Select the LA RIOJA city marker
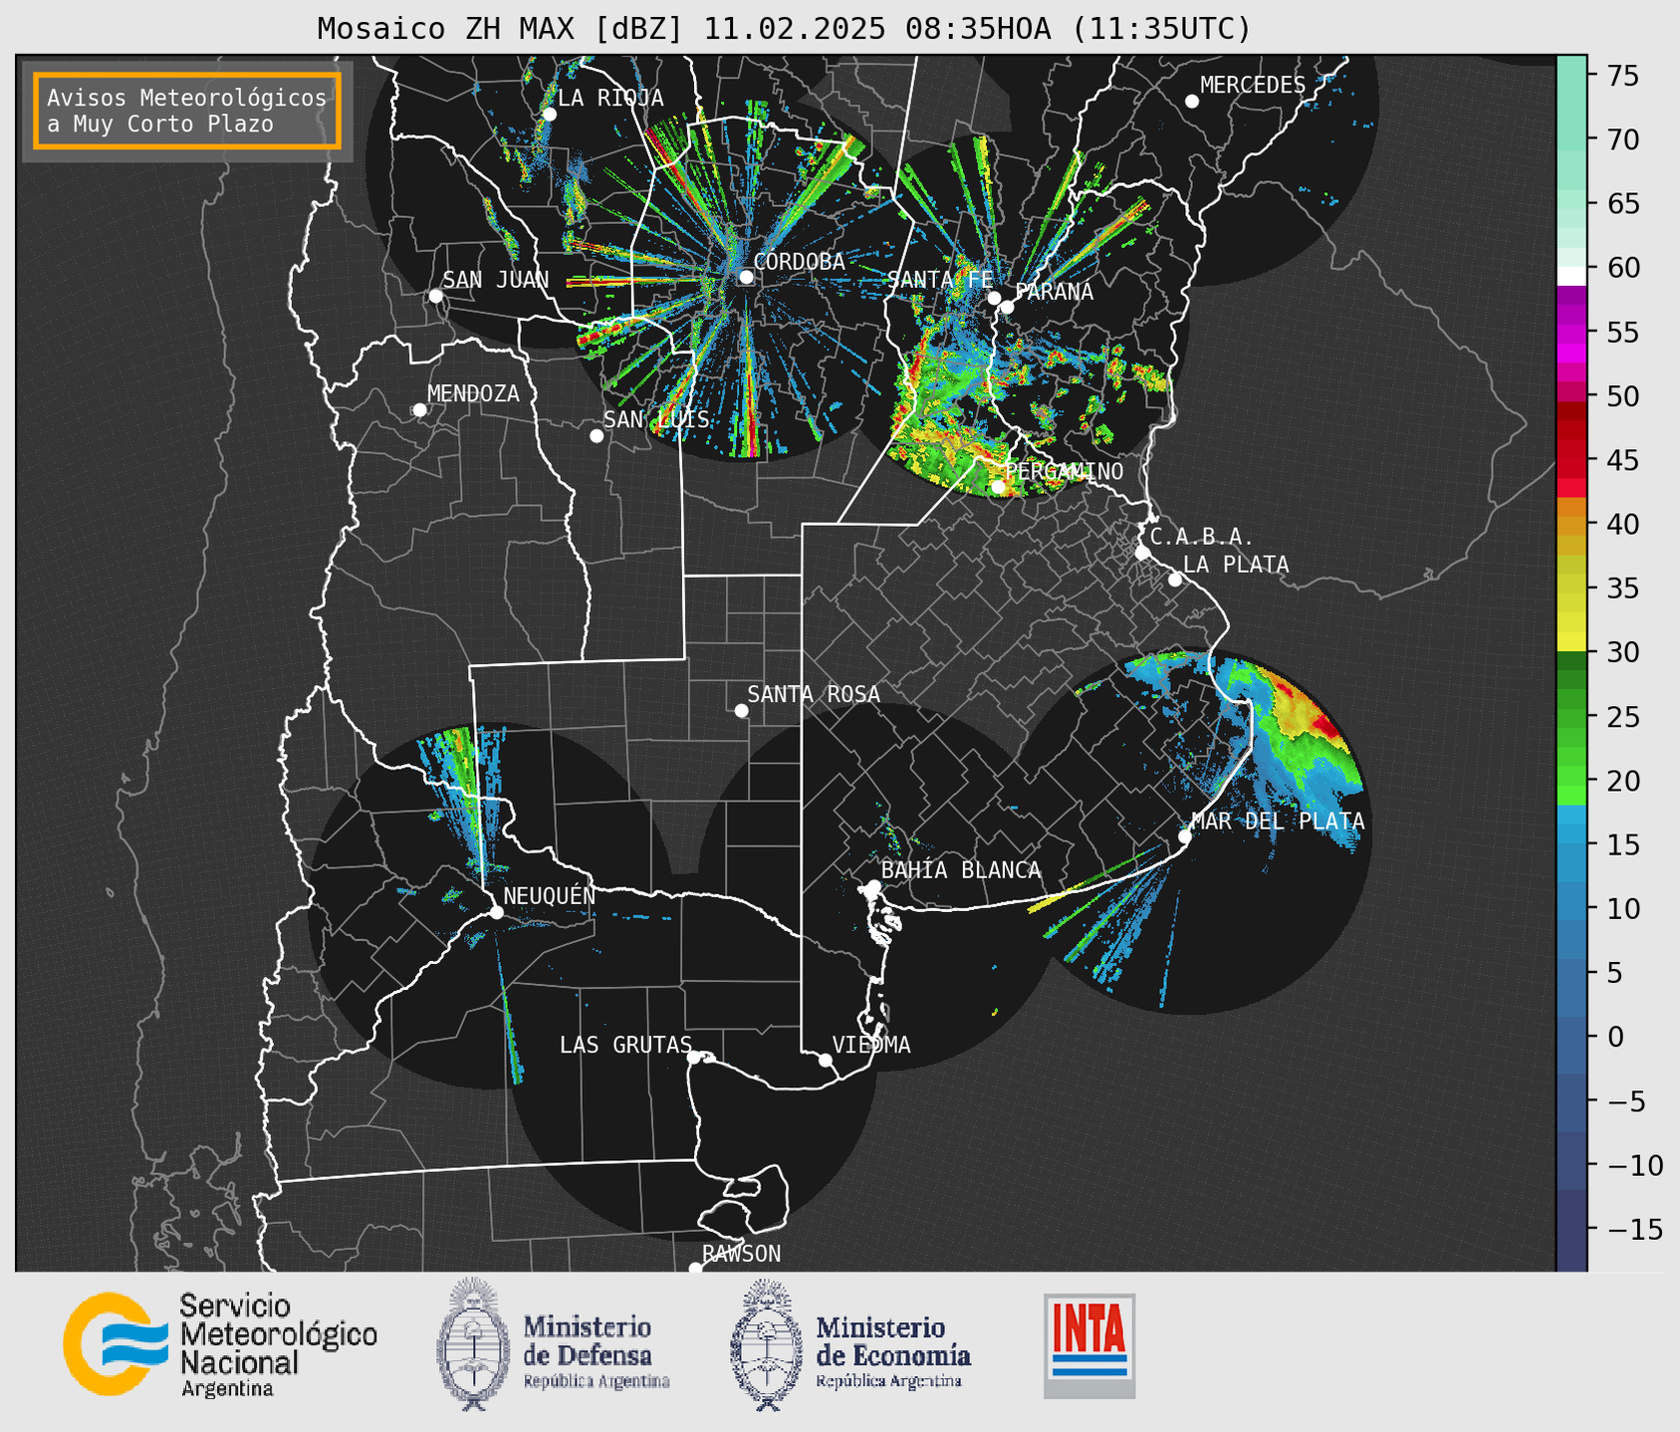Viewport: 1680px width, 1432px height. [550, 115]
